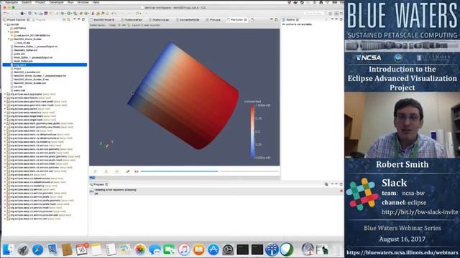The width and height of the screenshot is (460, 258).
Task: Click the first playback arrow below the plot
Action: pyautogui.click(x=95, y=171)
